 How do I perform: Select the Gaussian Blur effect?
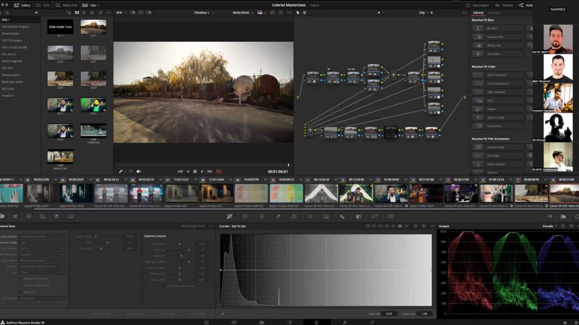click(x=498, y=37)
